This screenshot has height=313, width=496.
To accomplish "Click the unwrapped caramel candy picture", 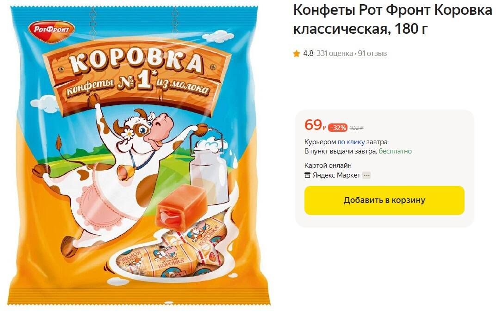I will 180,208.
